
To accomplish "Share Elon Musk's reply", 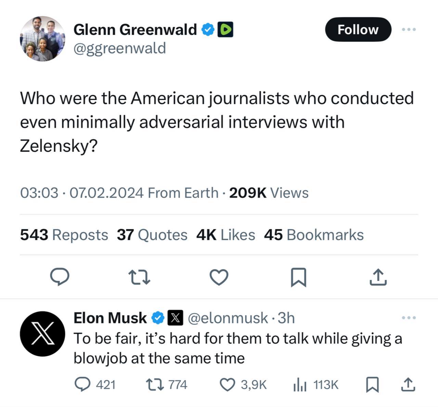I will coord(408,384).
